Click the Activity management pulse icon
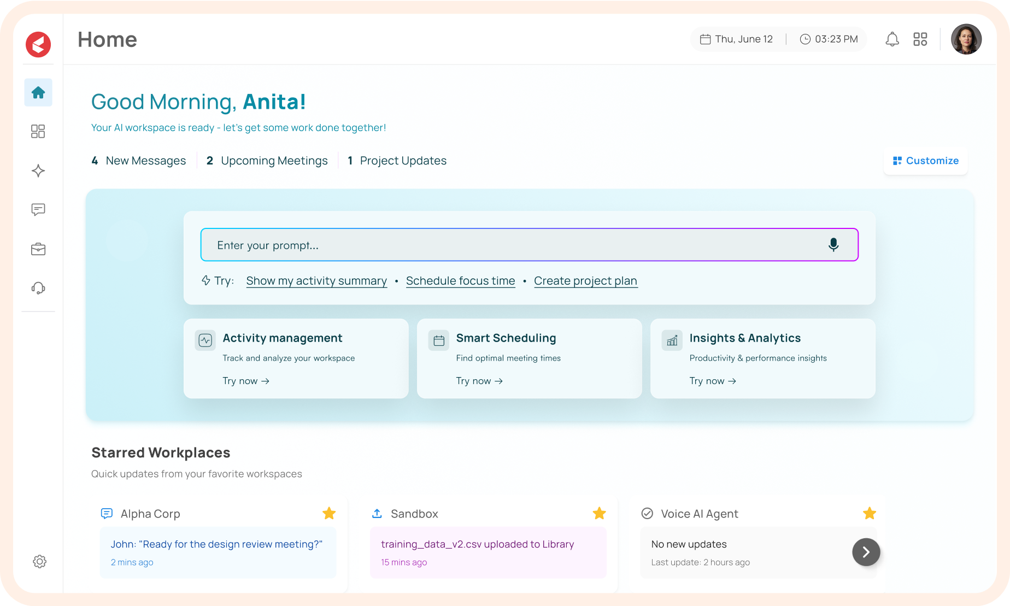Image resolution: width=1010 pixels, height=606 pixels. pyautogui.click(x=205, y=340)
